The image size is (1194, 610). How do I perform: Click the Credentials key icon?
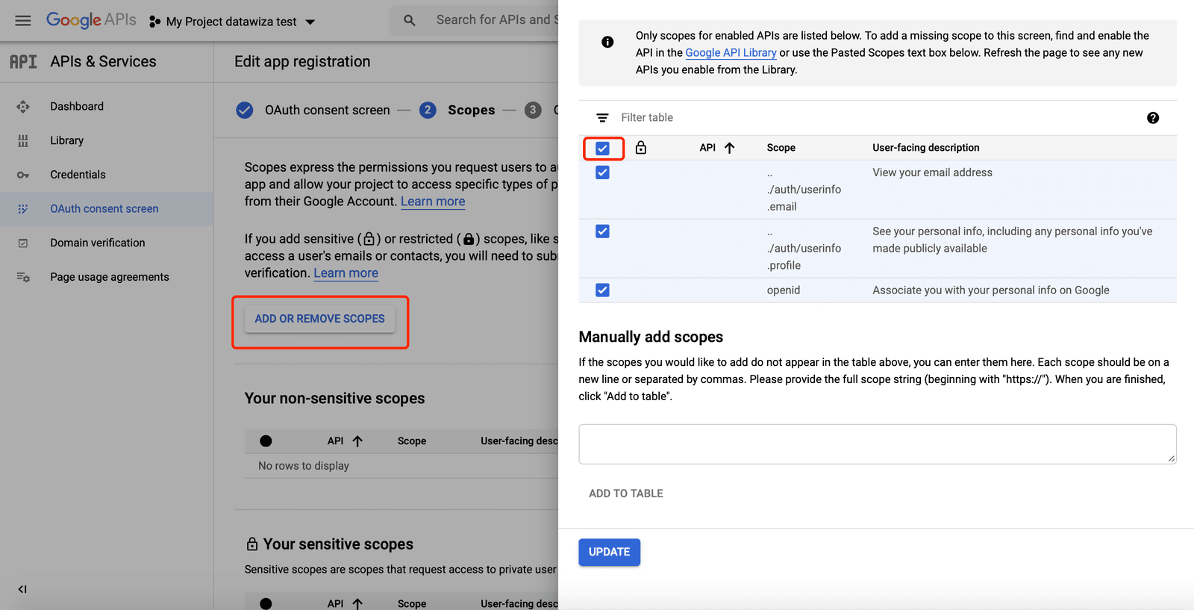[x=23, y=175]
